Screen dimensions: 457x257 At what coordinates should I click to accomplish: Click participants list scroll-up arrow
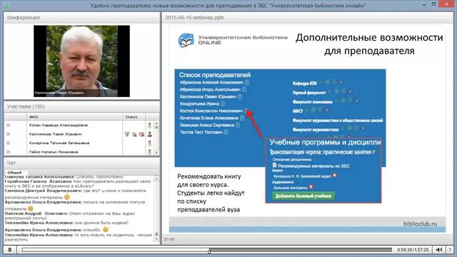click(156, 124)
